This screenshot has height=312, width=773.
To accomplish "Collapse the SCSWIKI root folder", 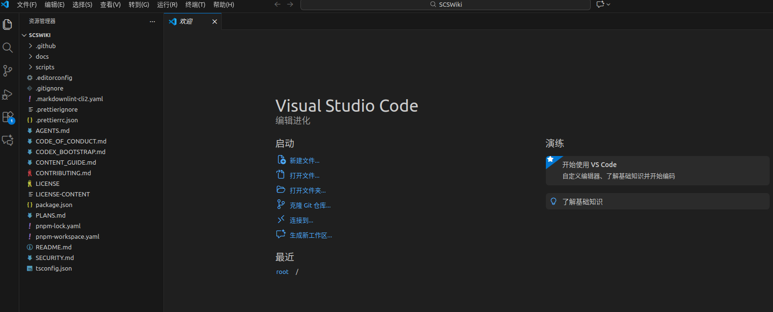I will (x=24, y=35).
